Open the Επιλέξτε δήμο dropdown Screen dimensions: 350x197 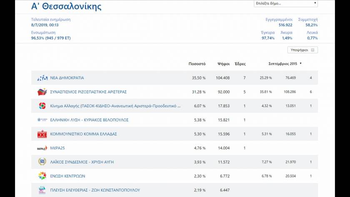pyautogui.click(x=286, y=4)
